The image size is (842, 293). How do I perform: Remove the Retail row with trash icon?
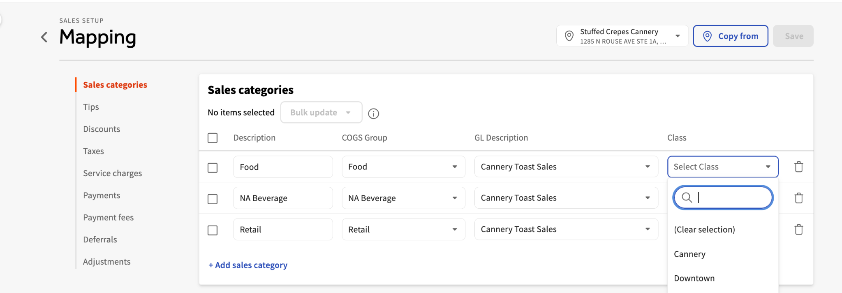click(798, 230)
